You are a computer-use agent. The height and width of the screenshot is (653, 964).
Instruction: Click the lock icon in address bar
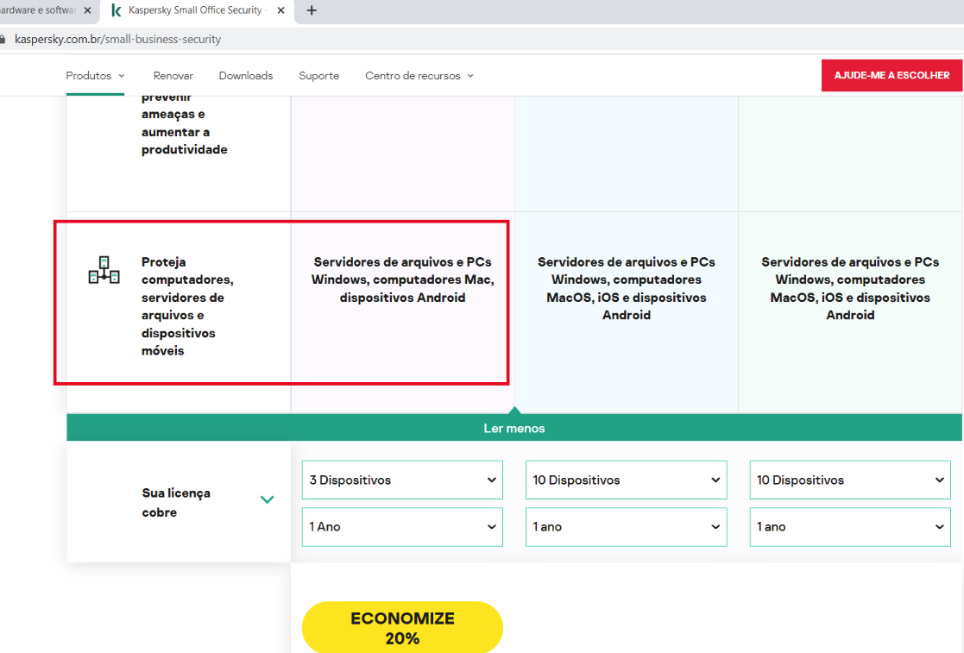click(3, 40)
